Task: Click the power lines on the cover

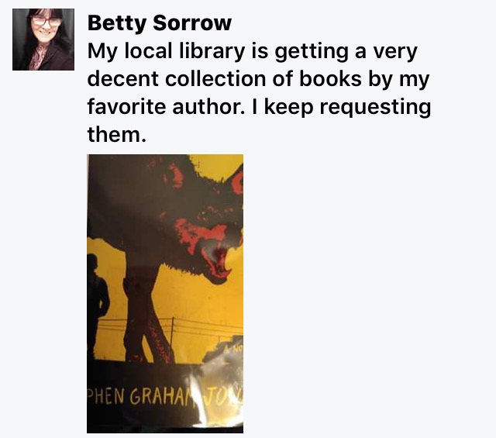Action: coord(202,329)
